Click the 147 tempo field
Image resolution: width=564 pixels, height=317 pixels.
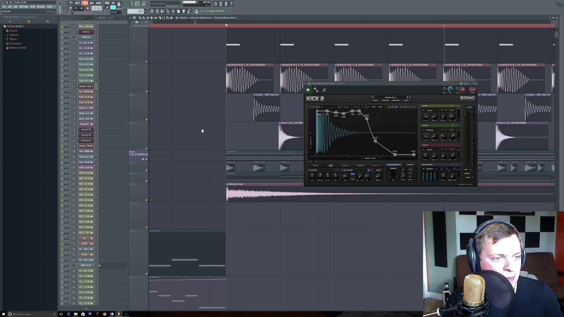tap(96, 8)
